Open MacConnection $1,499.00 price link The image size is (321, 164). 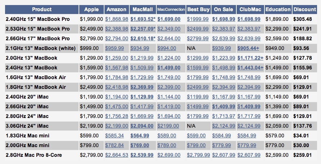click(169, 68)
